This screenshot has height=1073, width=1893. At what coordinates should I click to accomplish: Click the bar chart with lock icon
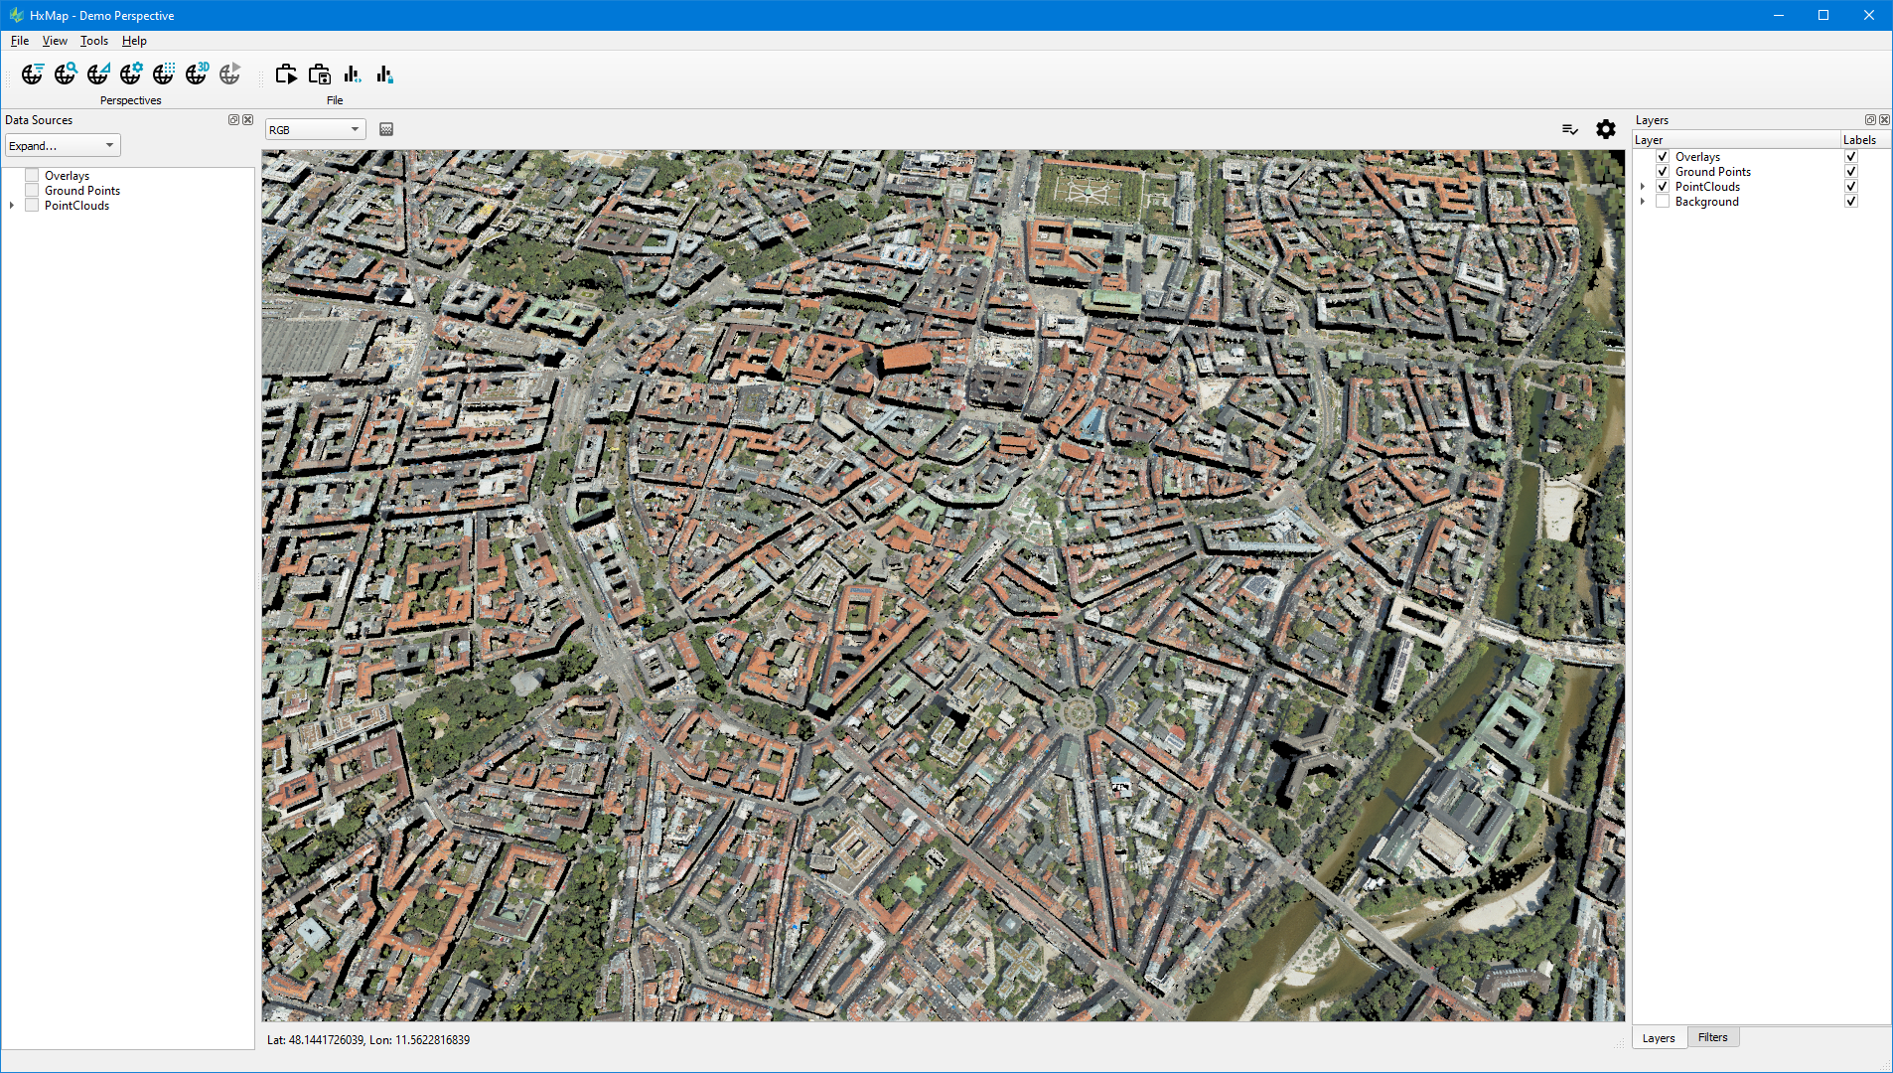click(384, 75)
